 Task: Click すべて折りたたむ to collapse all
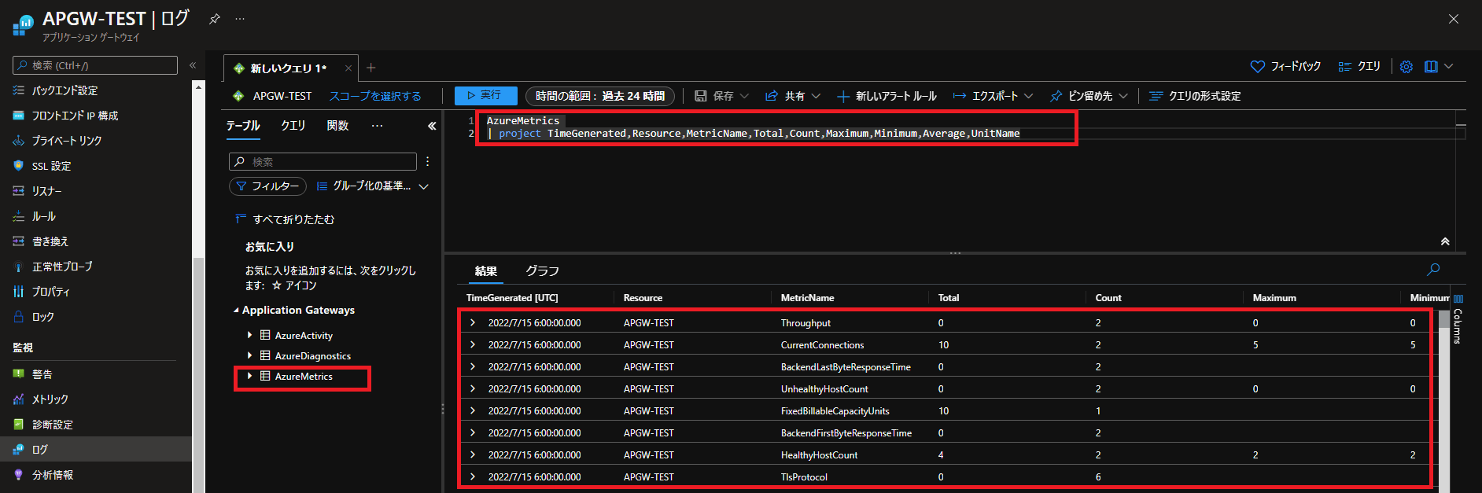click(x=285, y=219)
